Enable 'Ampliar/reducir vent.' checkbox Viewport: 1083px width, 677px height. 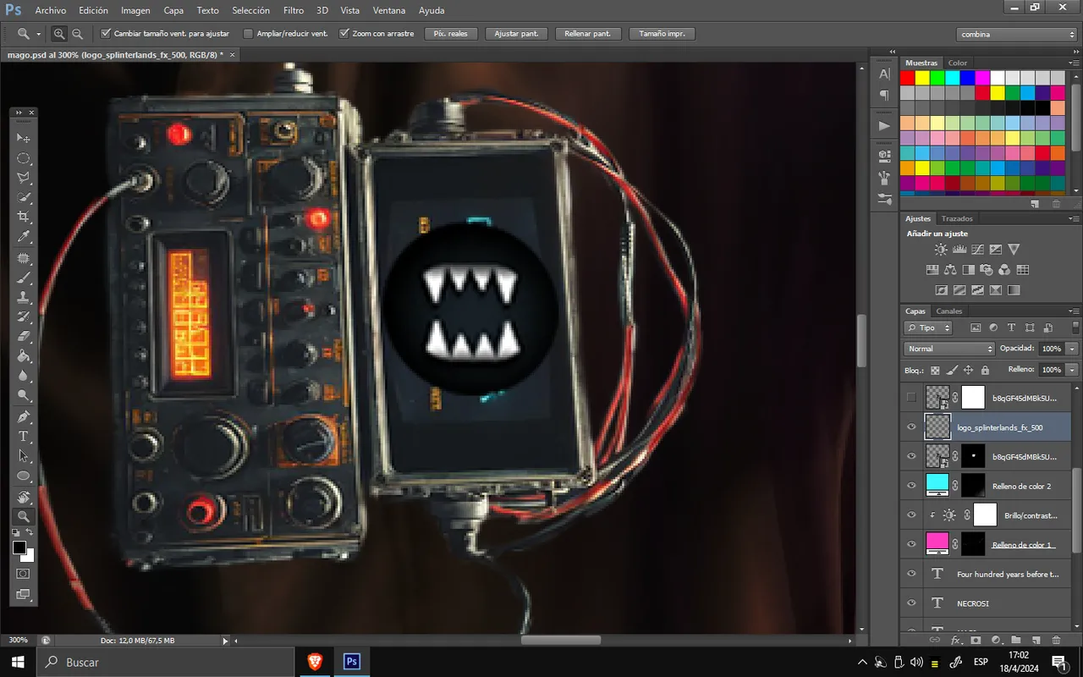(248, 34)
